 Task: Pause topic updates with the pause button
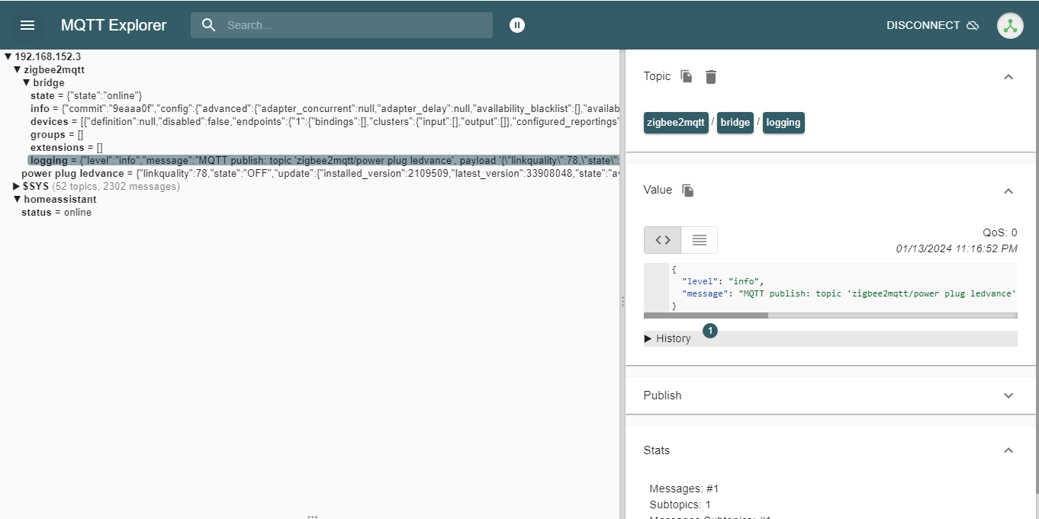pyautogui.click(x=517, y=25)
